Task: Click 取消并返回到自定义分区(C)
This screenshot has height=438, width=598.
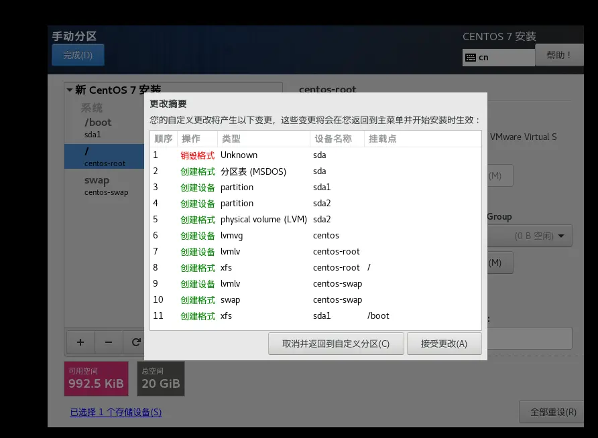Action: [336, 343]
